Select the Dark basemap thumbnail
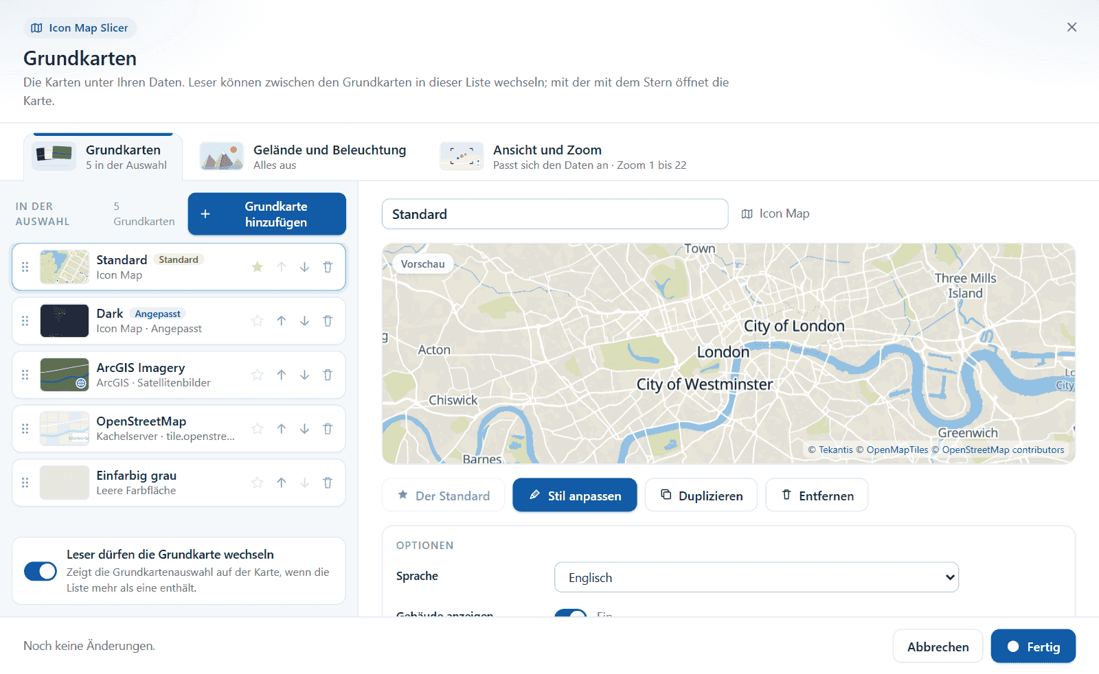 point(65,321)
